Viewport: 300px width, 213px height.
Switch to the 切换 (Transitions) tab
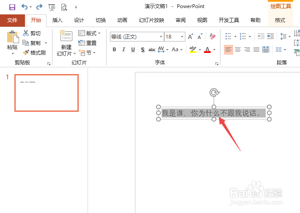pos(101,20)
